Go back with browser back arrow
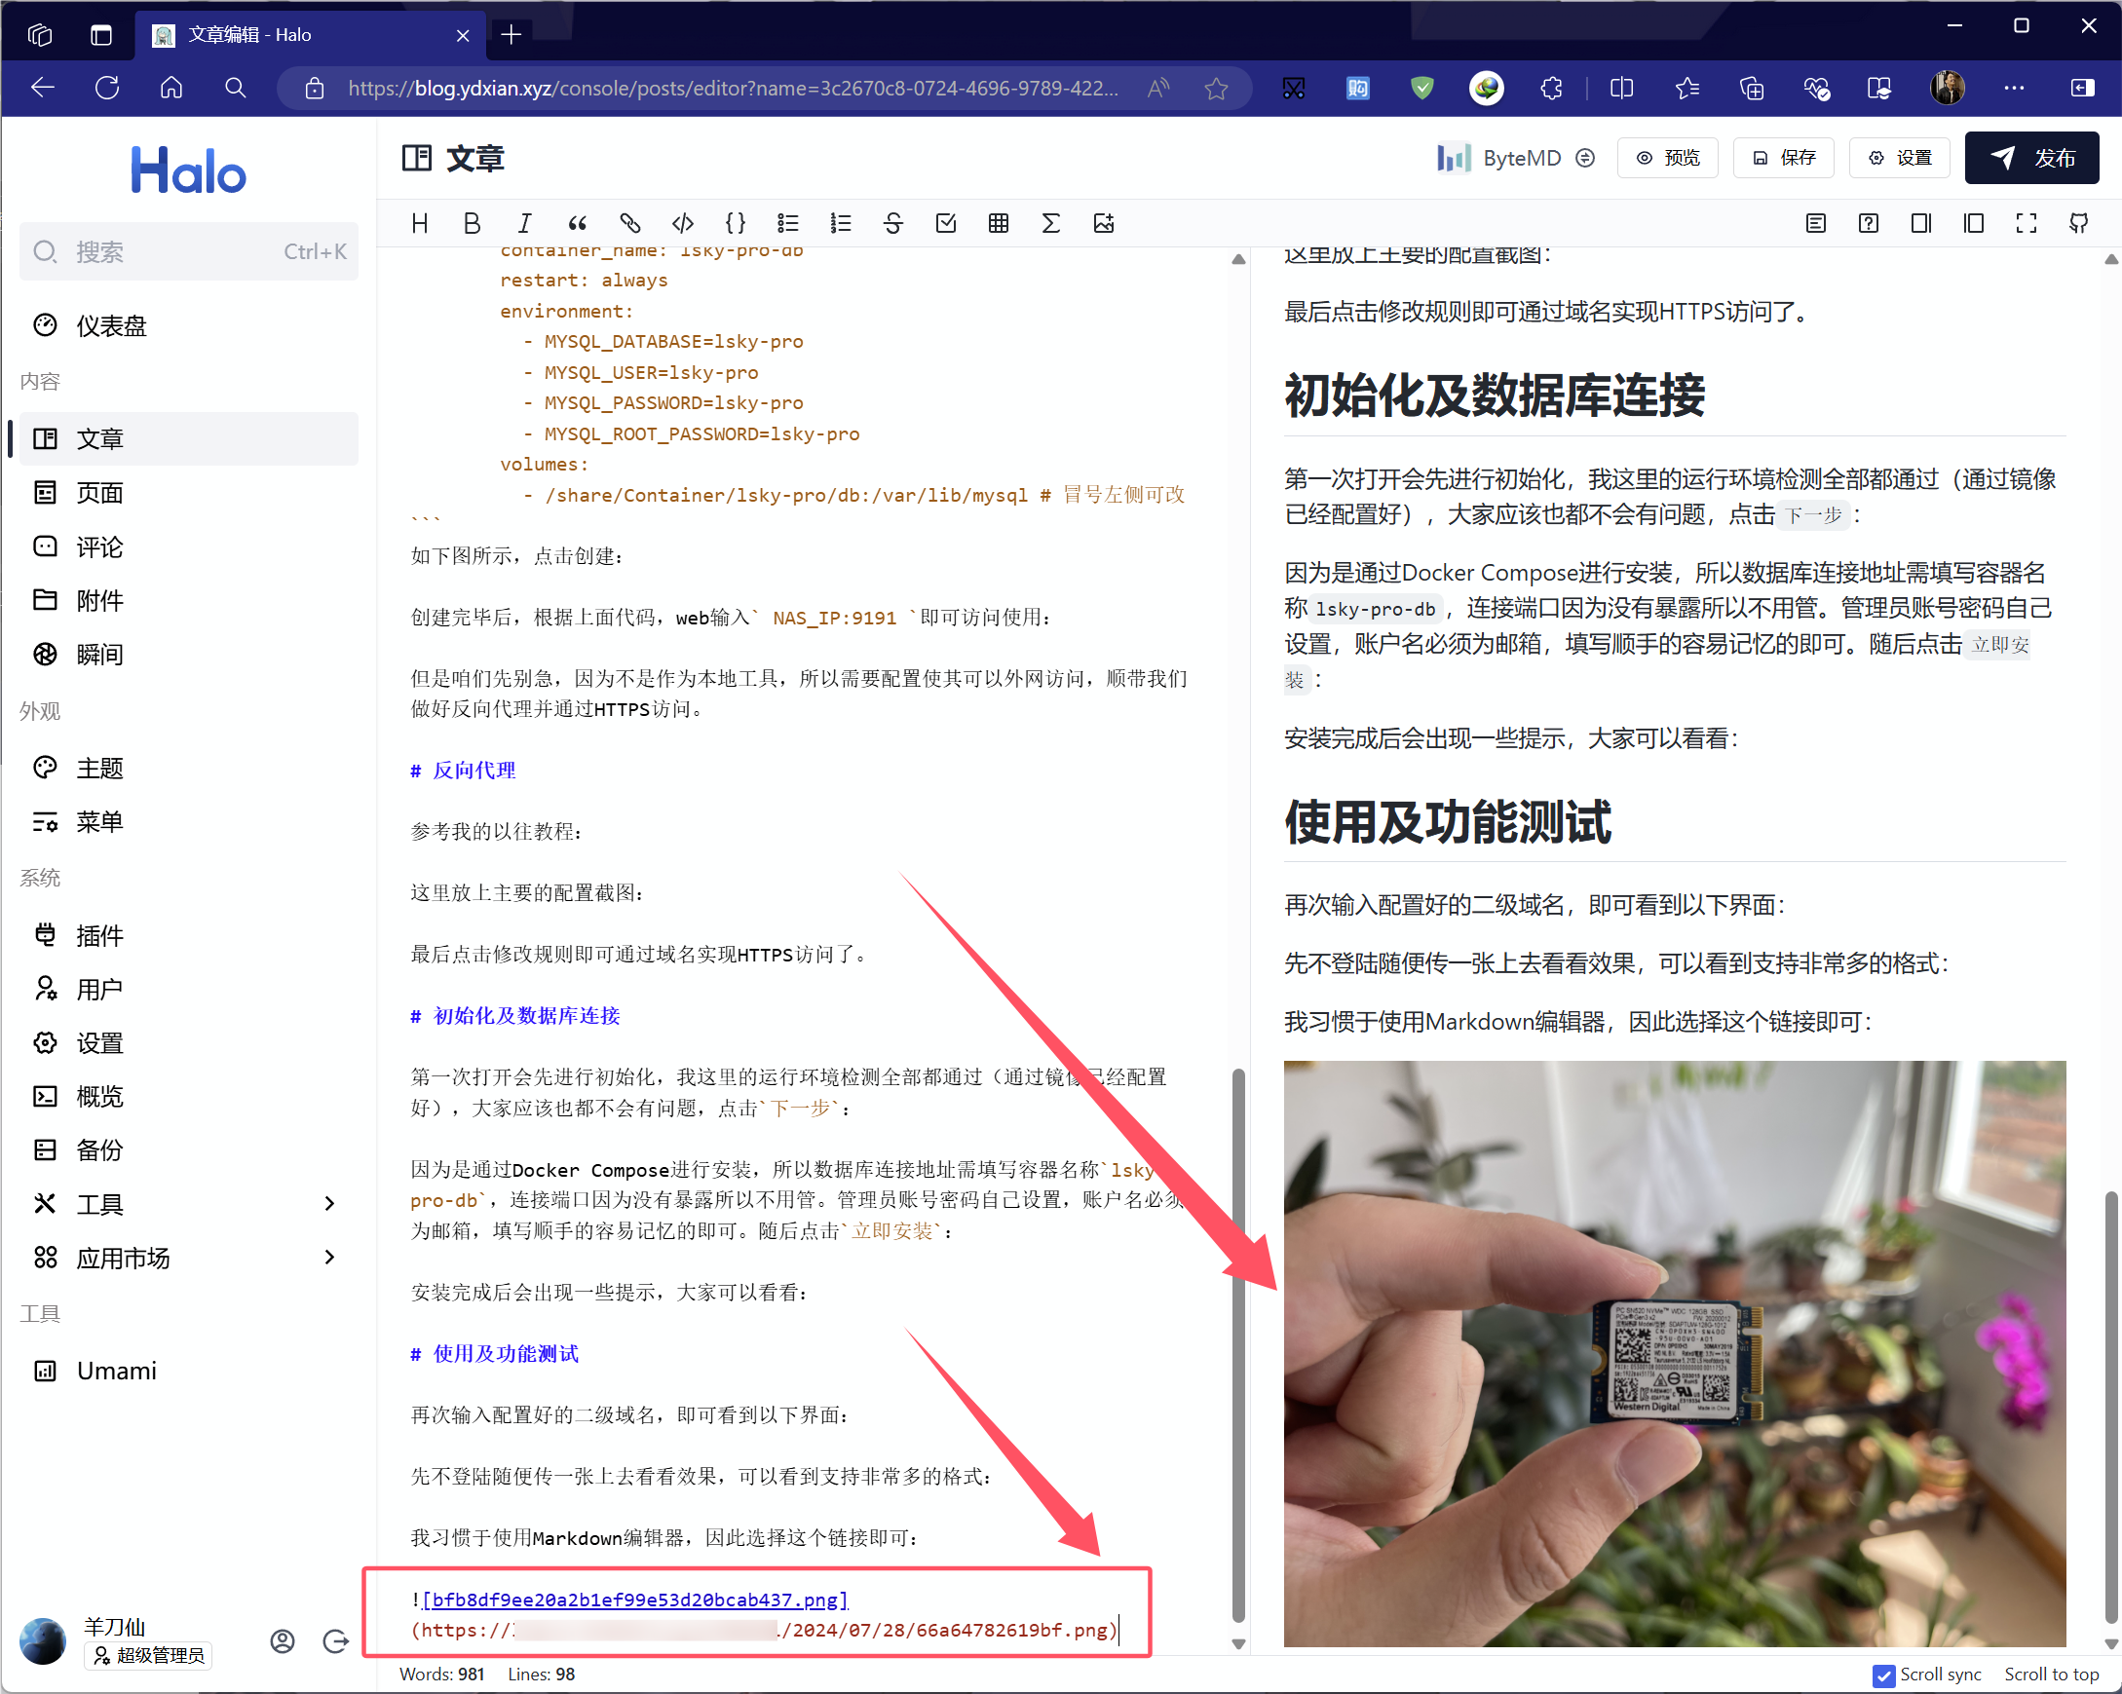The image size is (2122, 1694). (42, 89)
